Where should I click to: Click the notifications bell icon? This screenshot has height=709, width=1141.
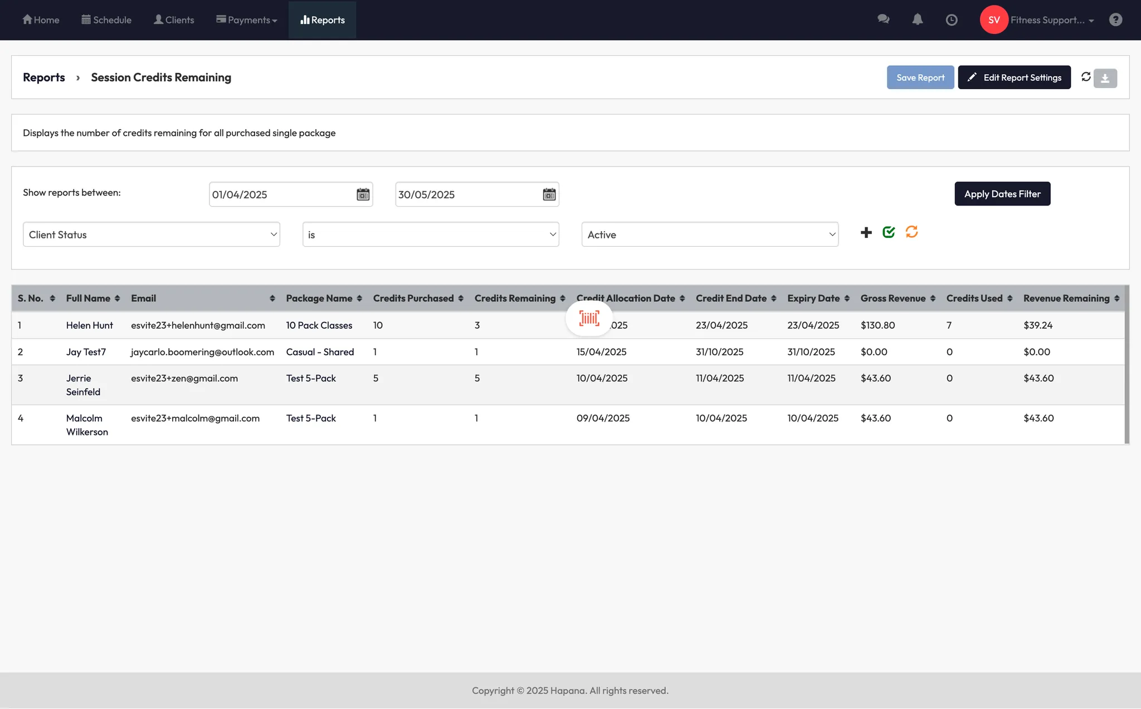coord(917,19)
